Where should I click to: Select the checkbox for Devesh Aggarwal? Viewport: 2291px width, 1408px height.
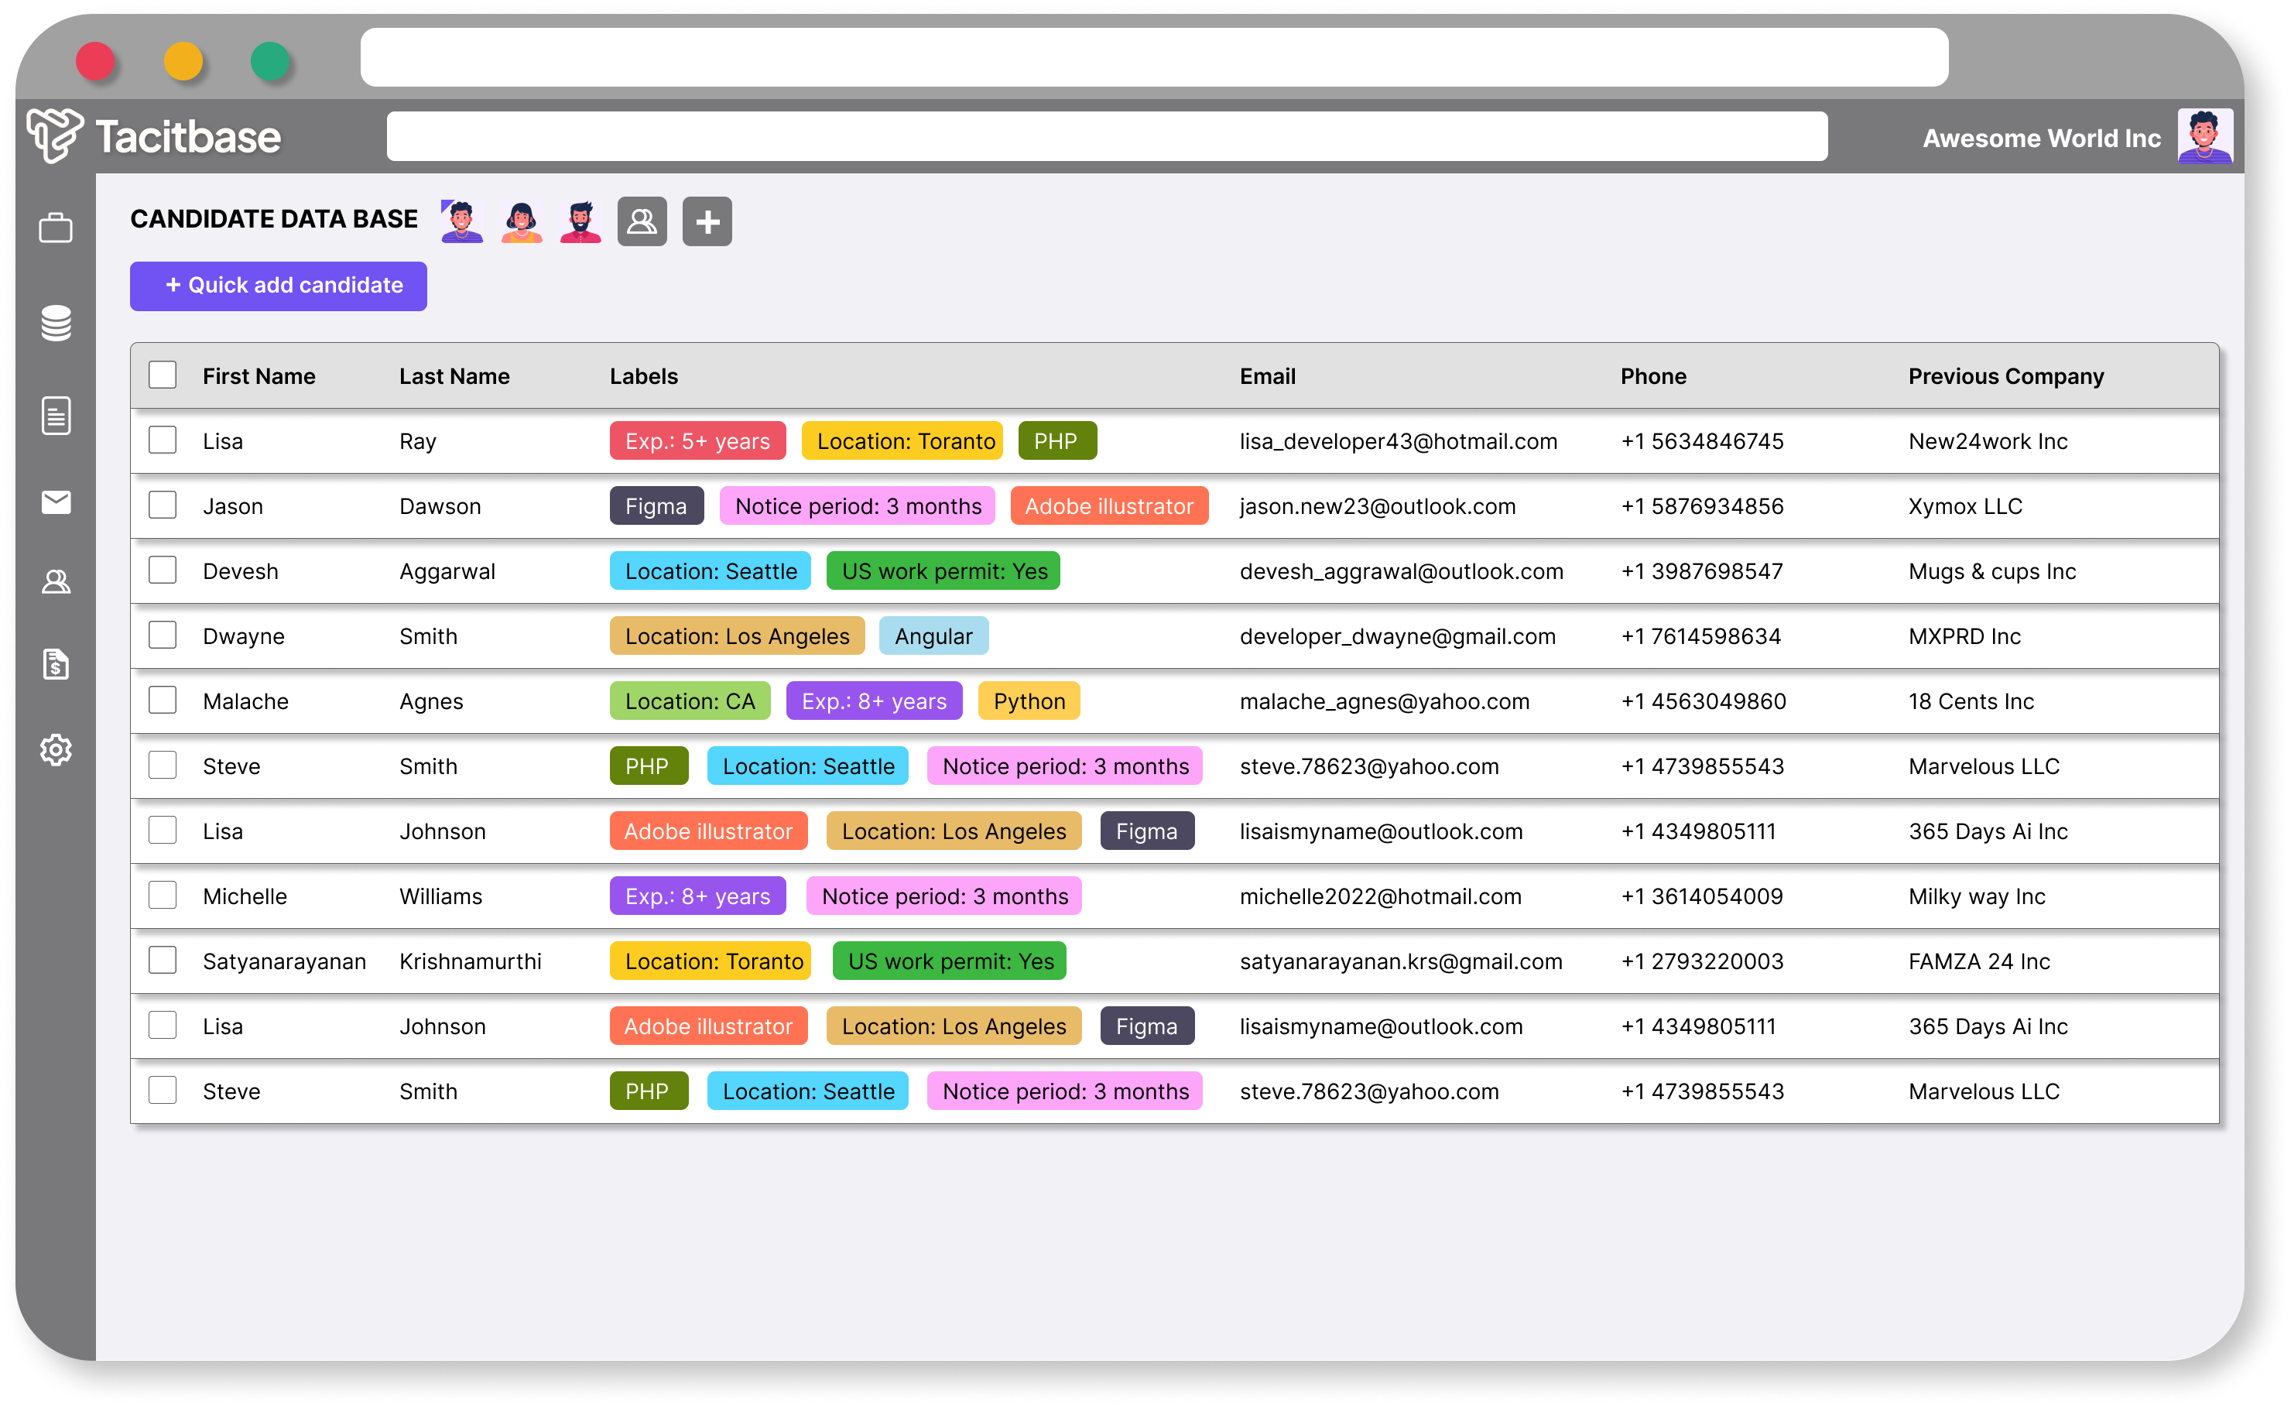click(163, 570)
